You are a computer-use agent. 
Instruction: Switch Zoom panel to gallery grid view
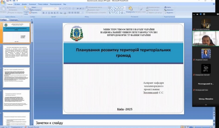pyautogui.click(x=204, y=14)
